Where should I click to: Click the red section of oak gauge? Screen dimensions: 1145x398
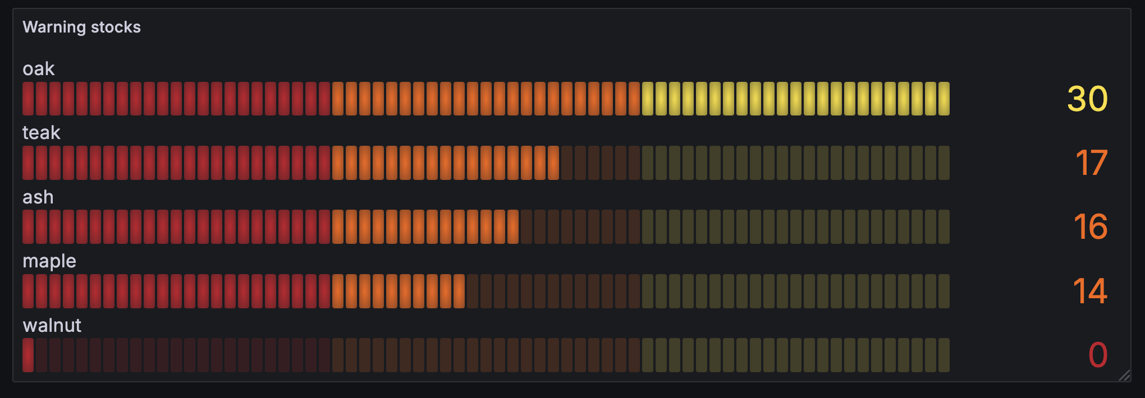pyautogui.click(x=176, y=99)
